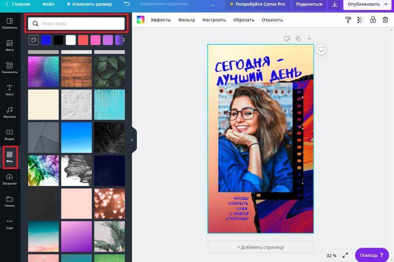Collapse the side panel with arrow handle
This screenshot has width=394, height=262.
(x=132, y=140)
